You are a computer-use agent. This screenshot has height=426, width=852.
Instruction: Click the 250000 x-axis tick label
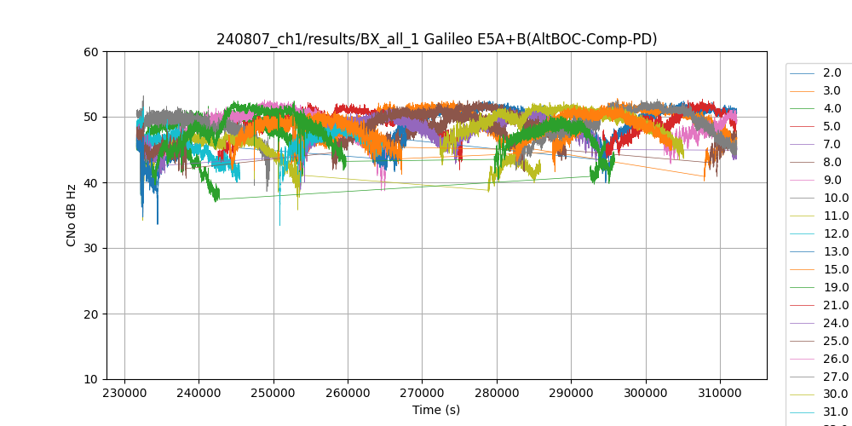point(273,394)
